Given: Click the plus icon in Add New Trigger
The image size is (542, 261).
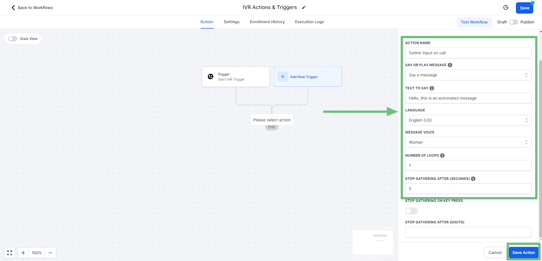Looking at the screenshot, I should 283,77.
